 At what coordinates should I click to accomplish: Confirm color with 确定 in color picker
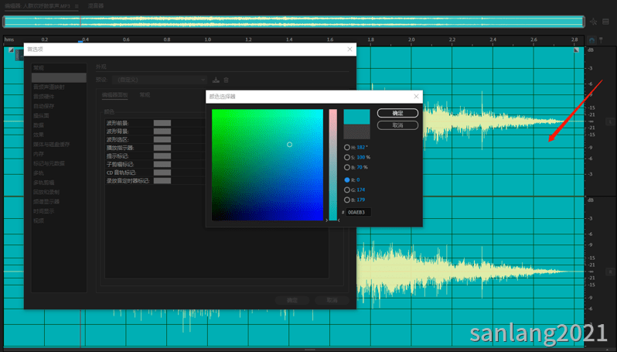(397, 113)
